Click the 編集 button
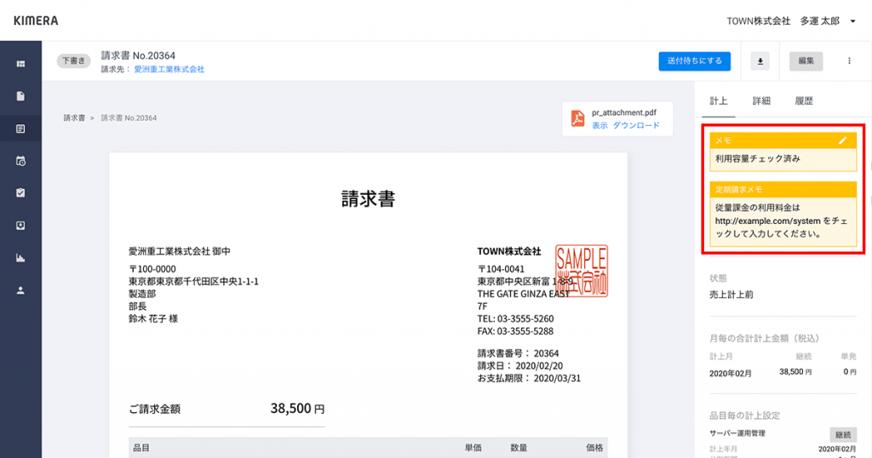Screen dimensions: 872x458 (806, 61)
